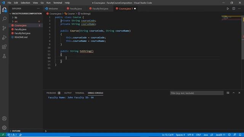Screen dimensions: 244x137
Task: Select Faculty.java in the explorer
Action: [26, 29]
